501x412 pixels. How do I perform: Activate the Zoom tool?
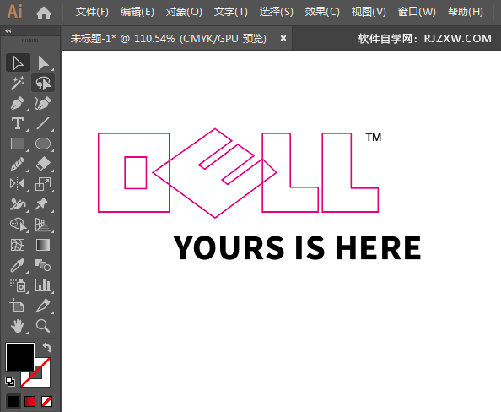point(43,326)
